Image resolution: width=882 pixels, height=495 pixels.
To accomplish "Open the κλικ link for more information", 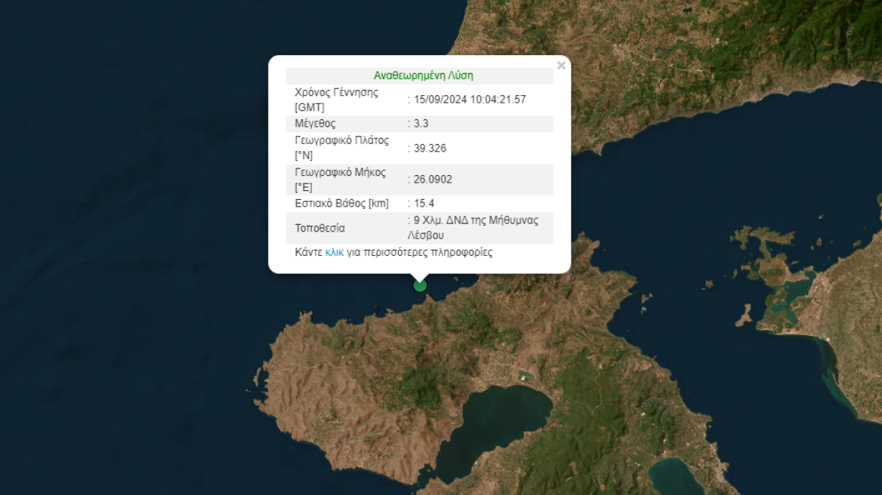I will [x=335, y=251].
